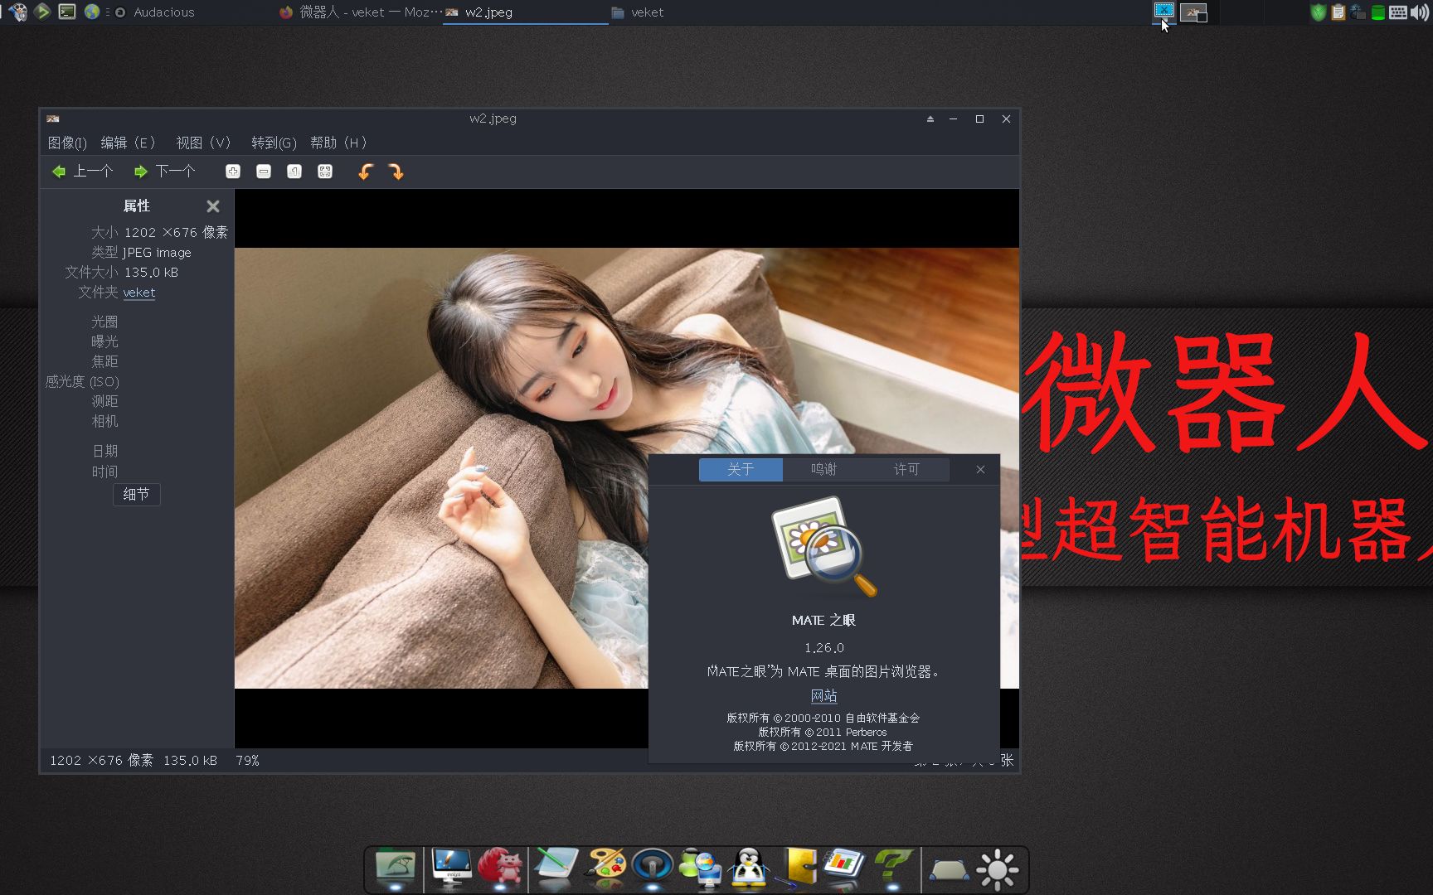Click the 细节 details button

tap(137, 495)
